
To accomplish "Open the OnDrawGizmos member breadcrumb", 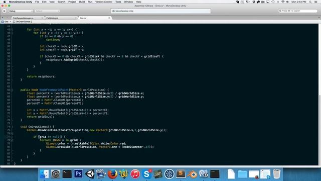I will pyautogui.click(x=23, y=22).
